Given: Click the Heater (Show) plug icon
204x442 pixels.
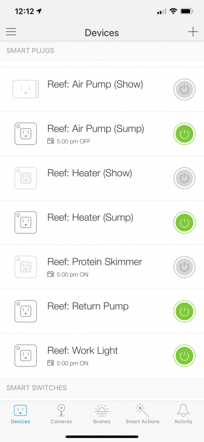Looking at the screenshot, I should pyautogui.click(x=26, y=178).
